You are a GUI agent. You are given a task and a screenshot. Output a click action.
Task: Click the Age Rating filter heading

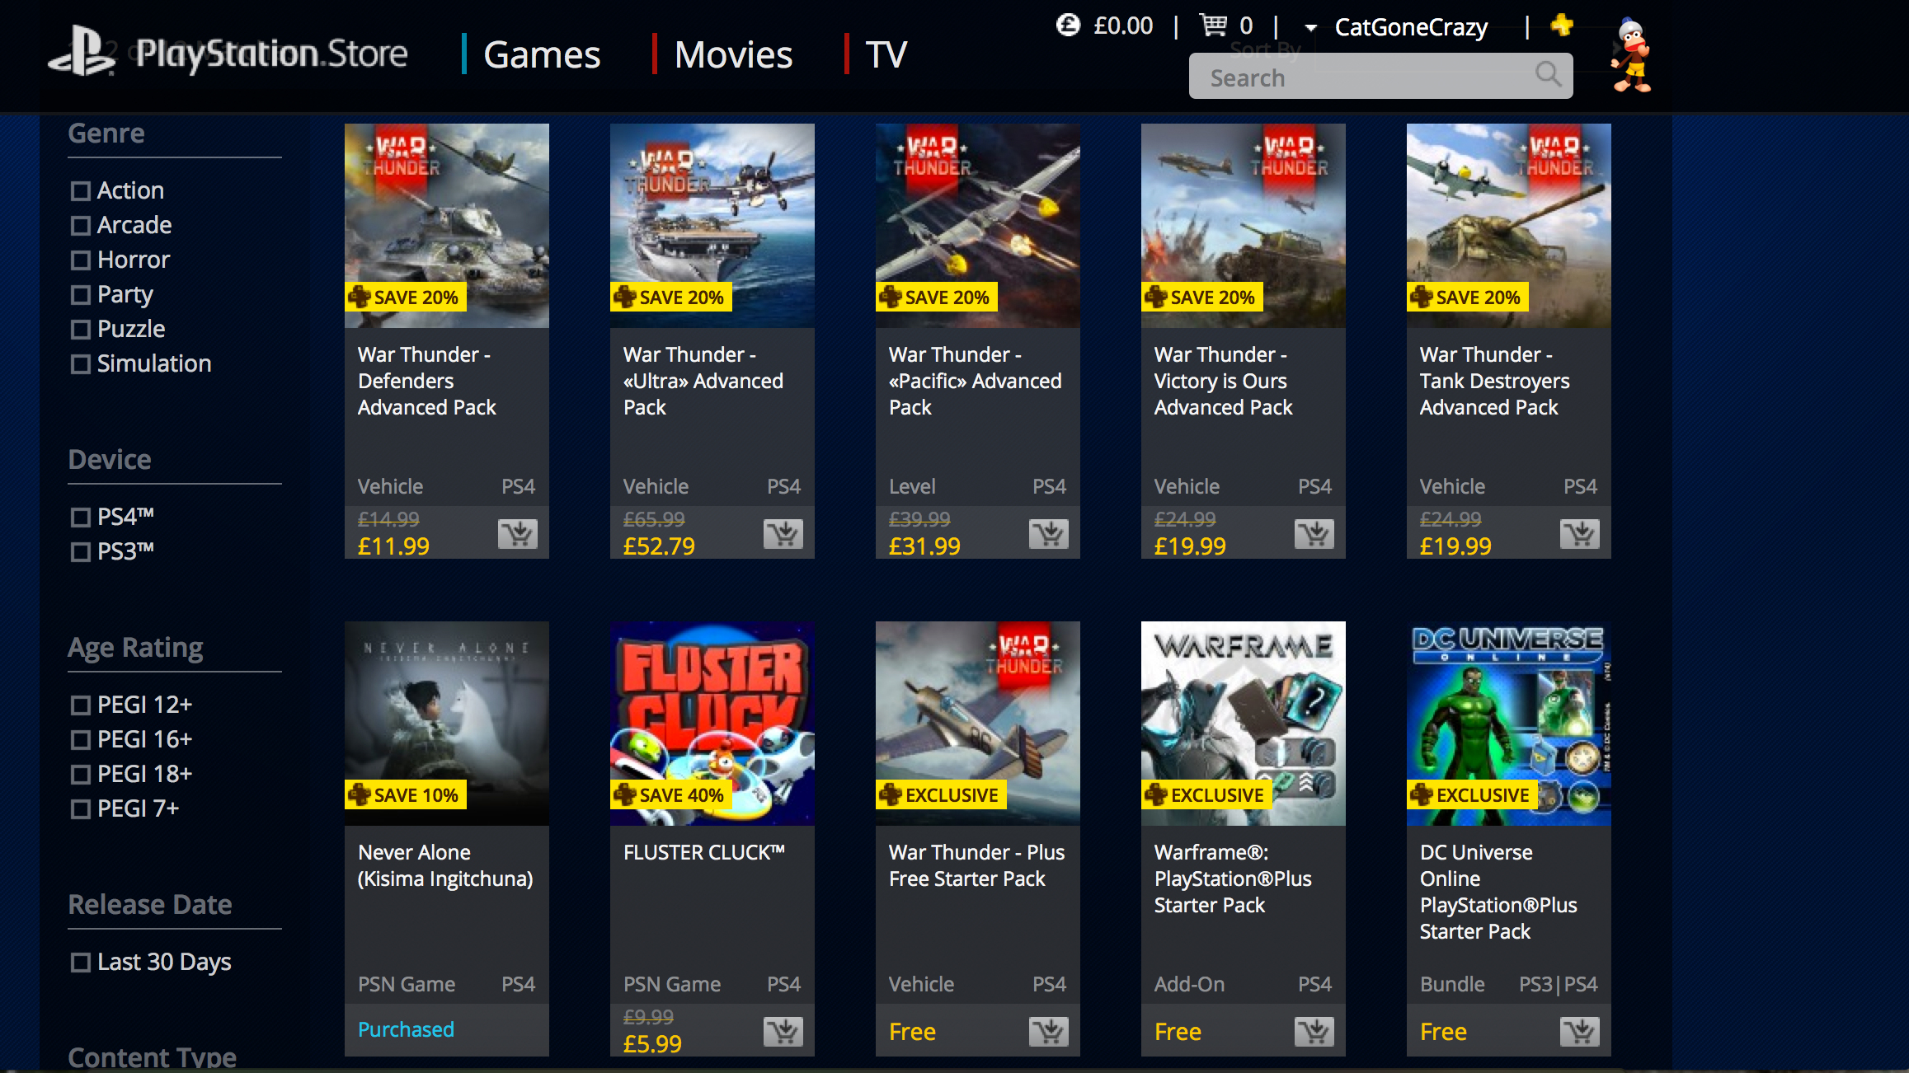click(x=135, y=648)
